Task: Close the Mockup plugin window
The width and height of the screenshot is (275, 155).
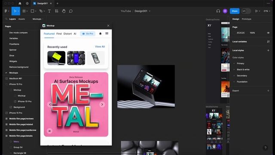Action: [108, 26]
